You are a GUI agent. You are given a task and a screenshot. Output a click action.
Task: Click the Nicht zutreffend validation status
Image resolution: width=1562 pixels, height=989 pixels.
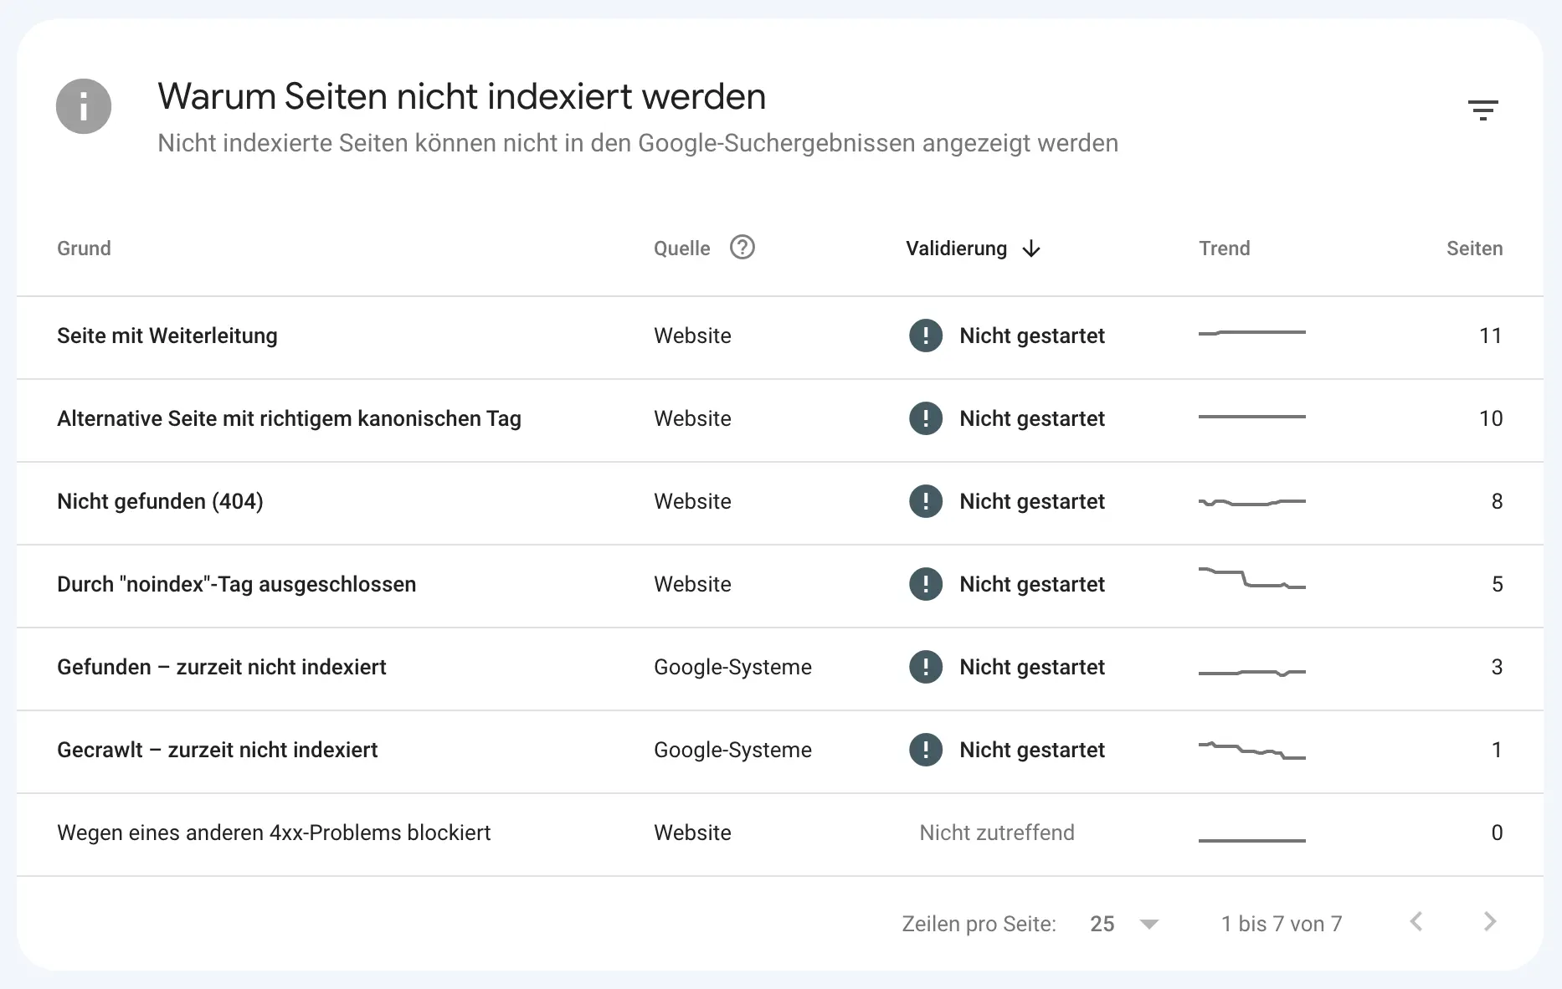click(x=997, y=833)
